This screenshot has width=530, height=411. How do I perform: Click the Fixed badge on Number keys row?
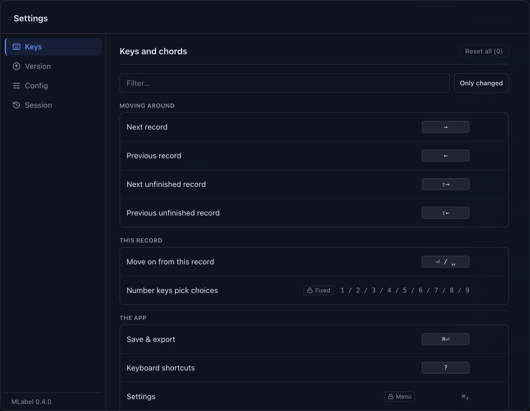318,290
